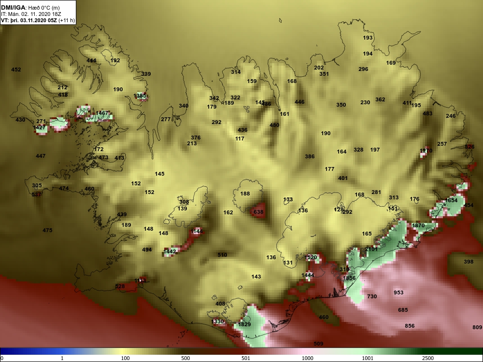Viewport: 483px width, 362px height.
Task: Click the 308 height value
Action: [184, 202]
